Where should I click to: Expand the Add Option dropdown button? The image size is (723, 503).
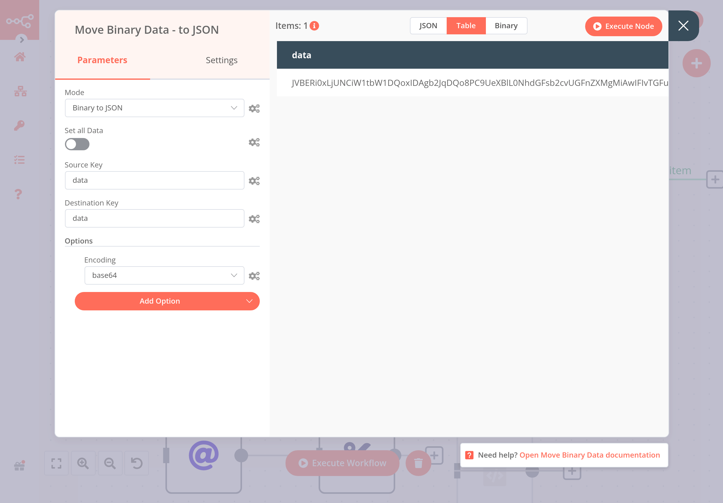coord(167,301)
